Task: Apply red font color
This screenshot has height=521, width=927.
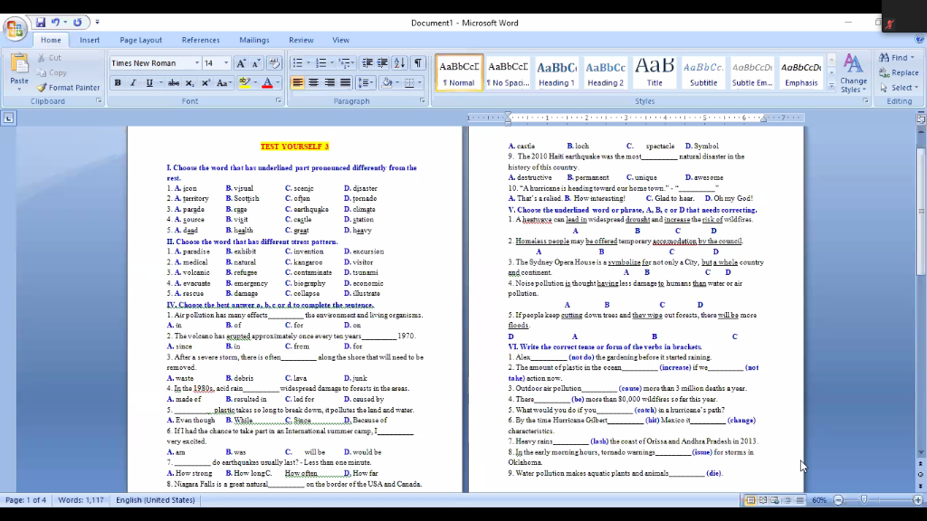Action: coord(267,83)
